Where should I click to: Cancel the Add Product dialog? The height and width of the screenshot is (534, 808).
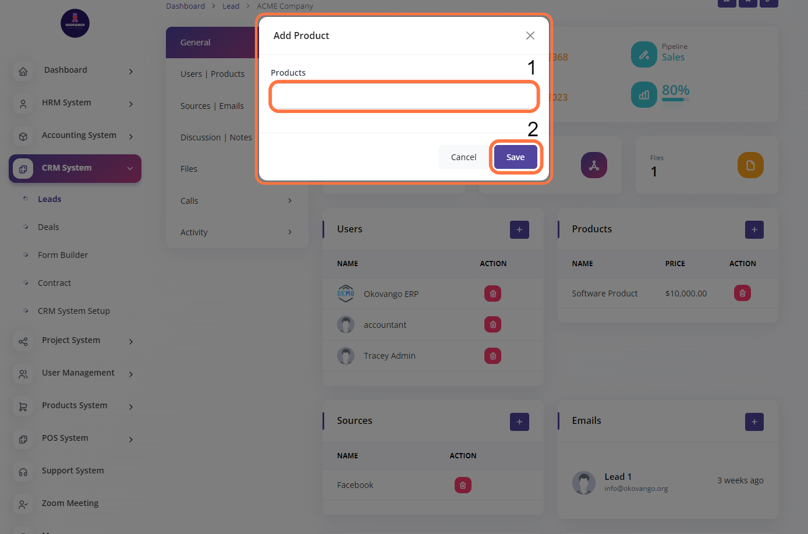point(463,157)
